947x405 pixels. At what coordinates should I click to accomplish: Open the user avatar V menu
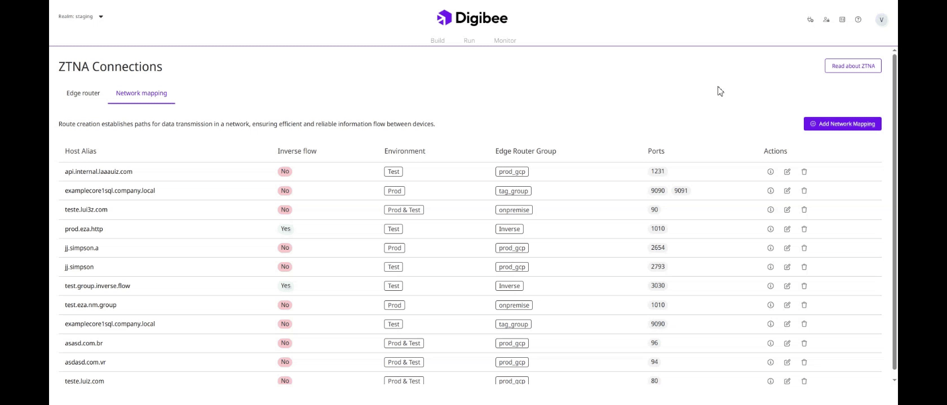click(x=881, y=20)
